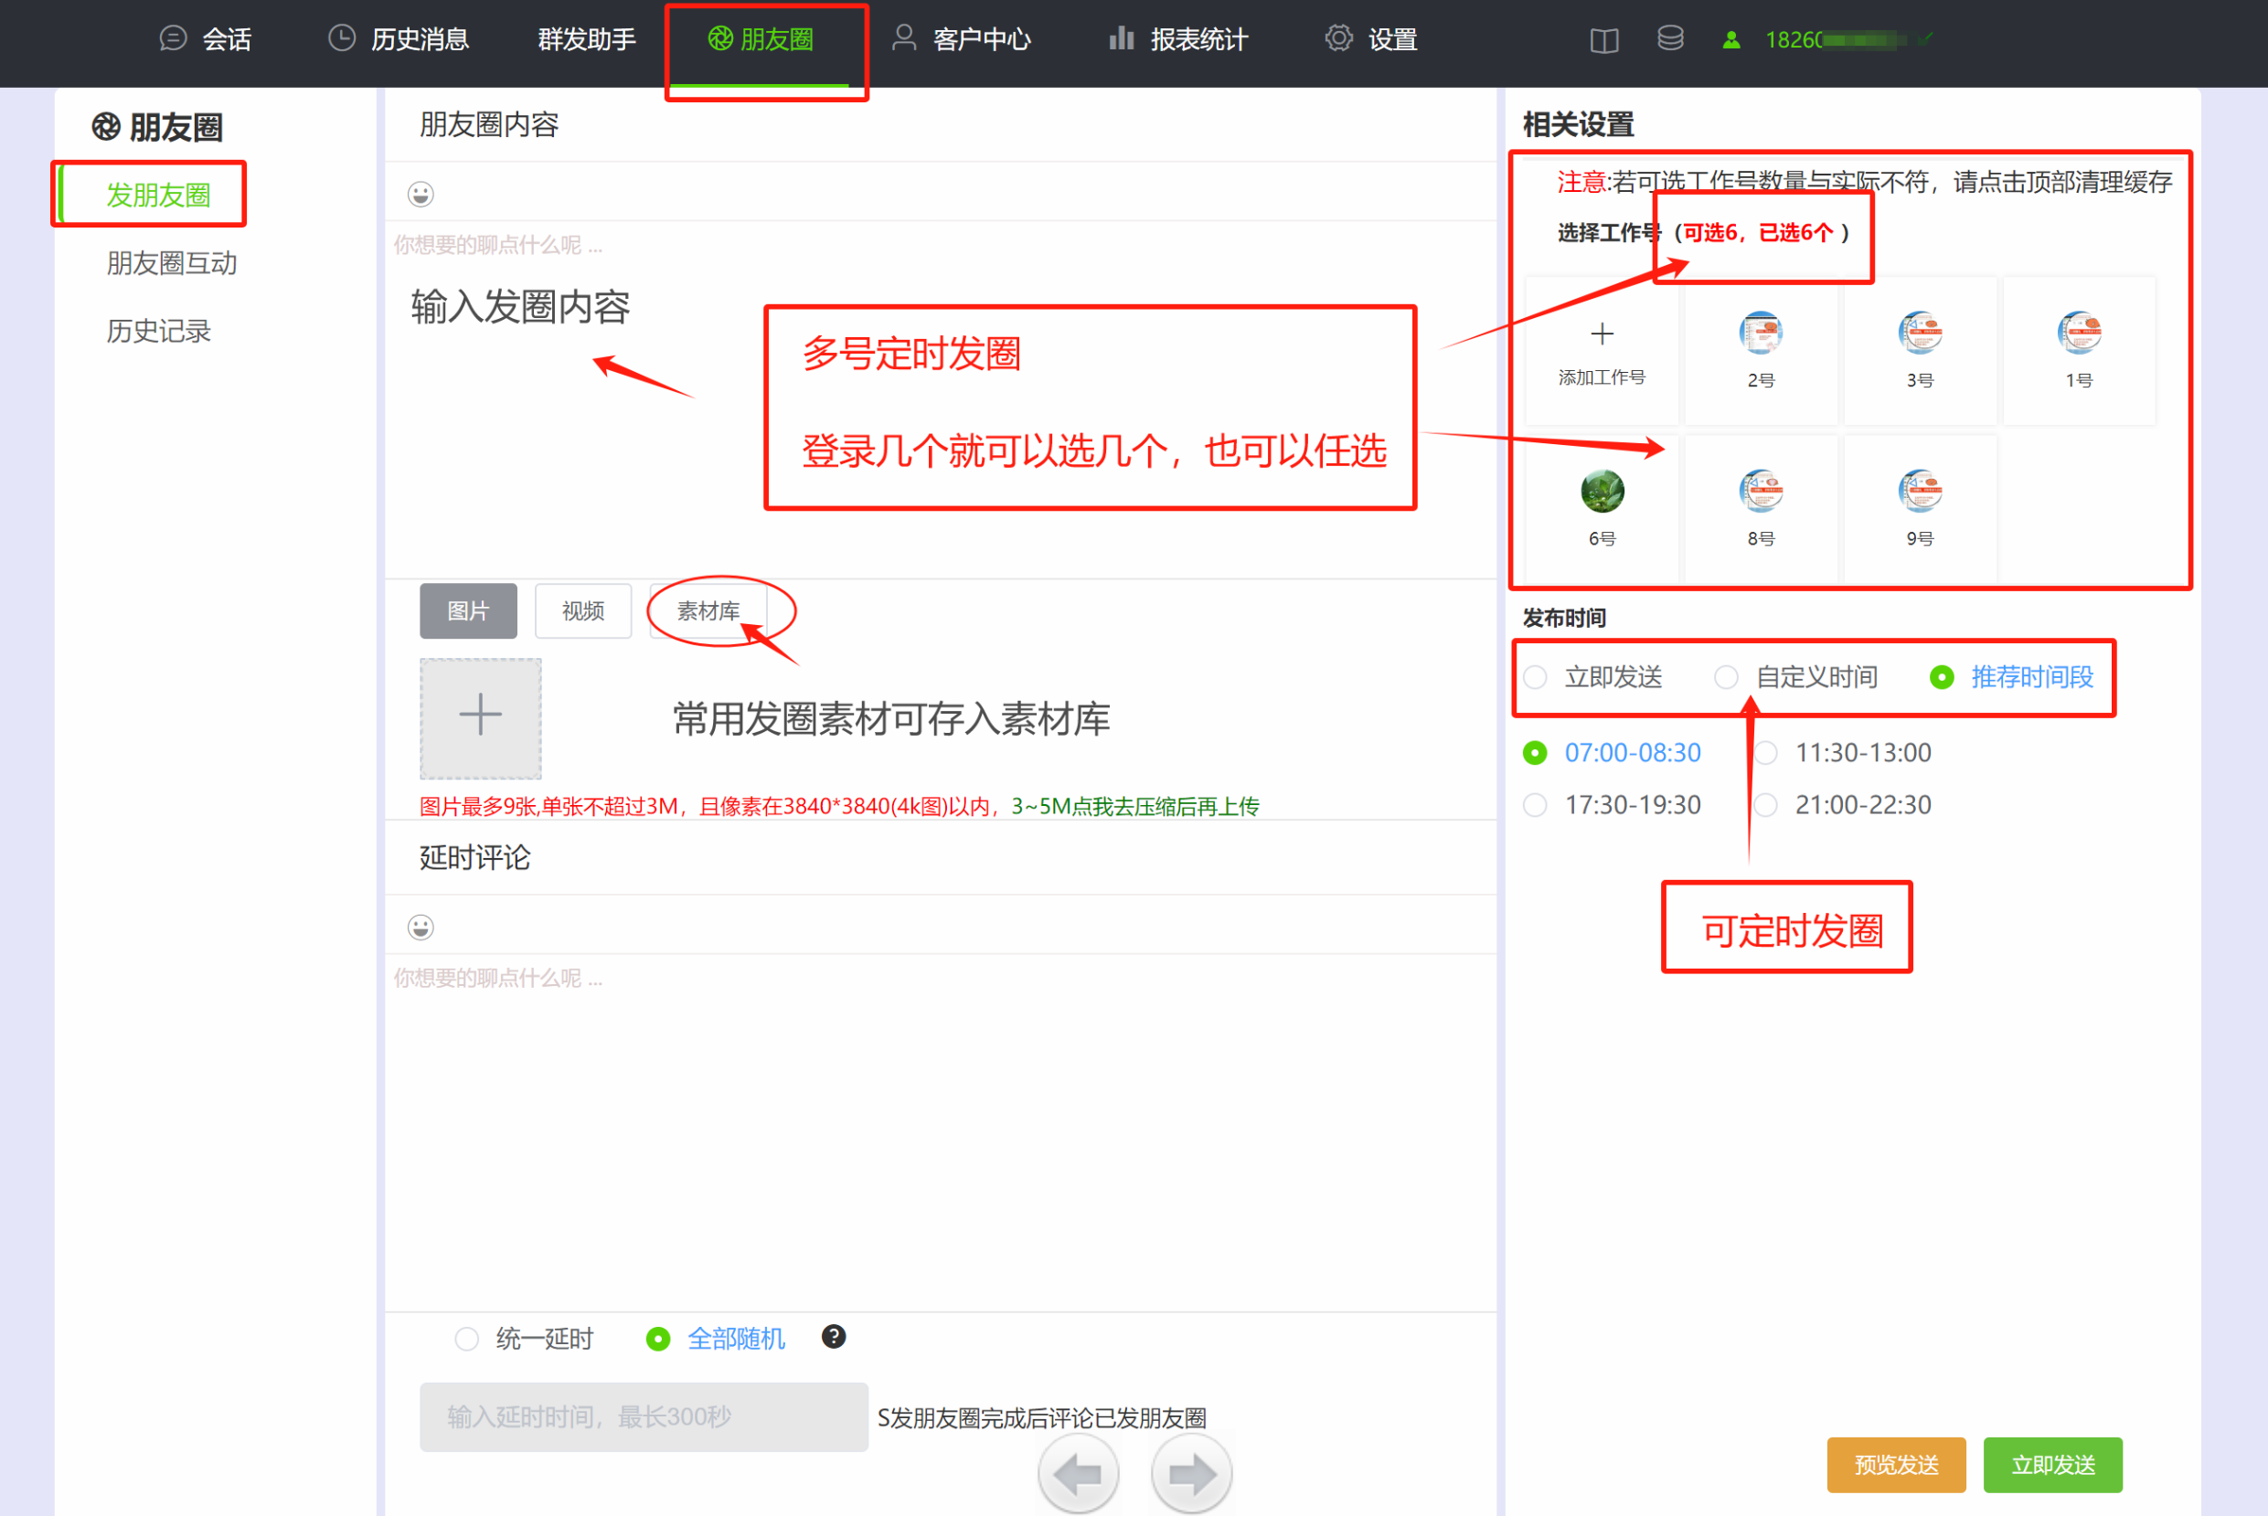
Task: Select 统一延时 delay option
Action: (467, 1338)
